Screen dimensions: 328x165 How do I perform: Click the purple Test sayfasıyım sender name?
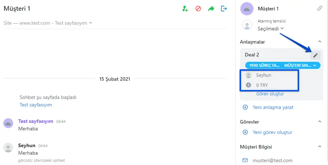[36, 121]
